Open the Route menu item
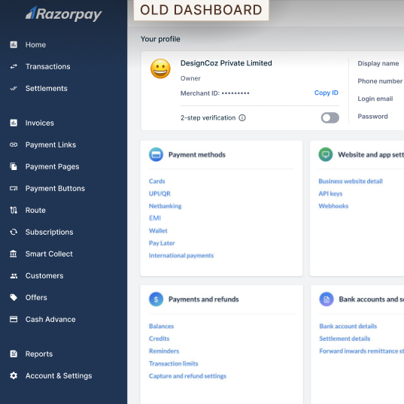Image resolution: width=404 pixels, height=404 pixels. 35,210
